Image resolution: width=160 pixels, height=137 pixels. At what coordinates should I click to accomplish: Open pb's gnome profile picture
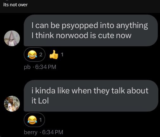pos(12,38)
